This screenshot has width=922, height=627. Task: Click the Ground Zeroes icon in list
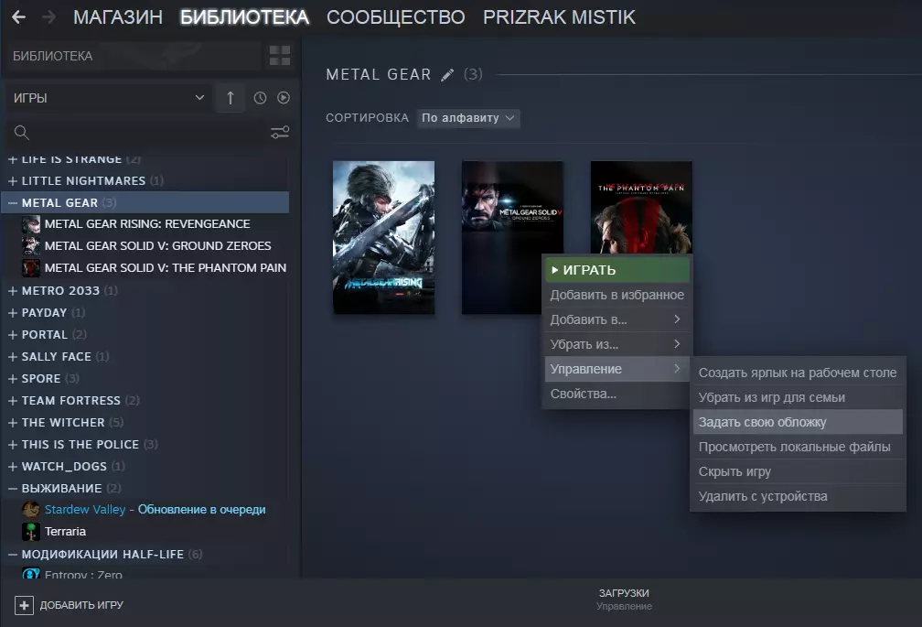[x=31, y=246]
